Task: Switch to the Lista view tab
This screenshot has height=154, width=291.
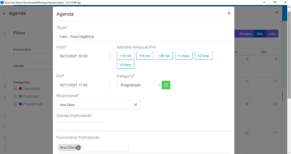Action: (272, 34)
